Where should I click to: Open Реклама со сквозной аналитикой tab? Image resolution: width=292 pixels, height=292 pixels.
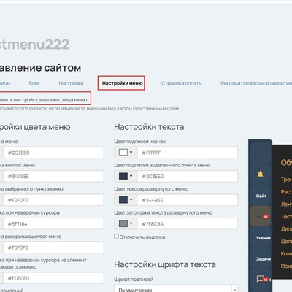(256, 83)
